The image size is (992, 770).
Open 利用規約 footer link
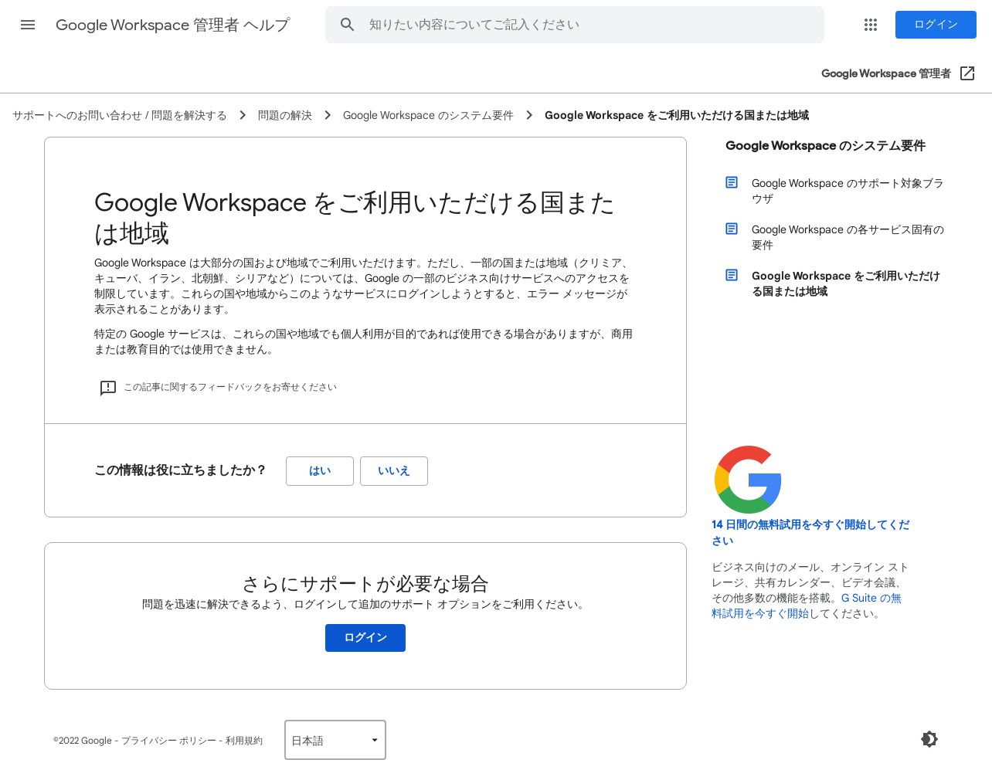pos(244,741)
